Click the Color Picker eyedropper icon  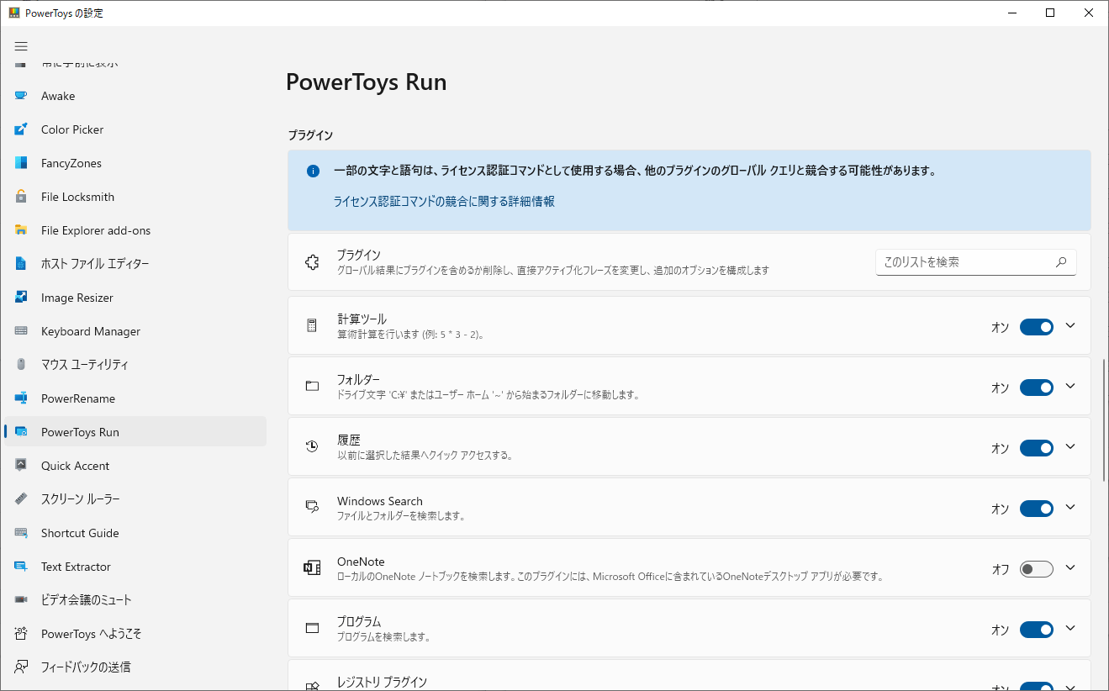tap(21, 129)
